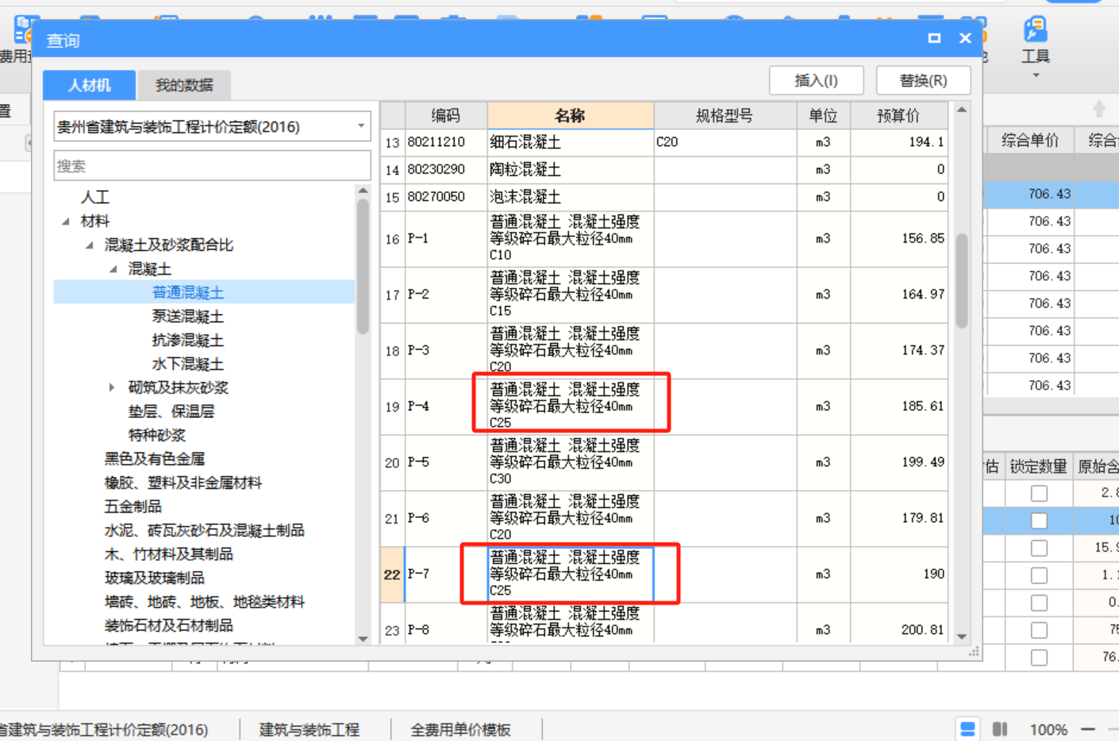1119x741 pixels.
Task: Click the C20 spec cell of row 13
Action: pos(725,143)
